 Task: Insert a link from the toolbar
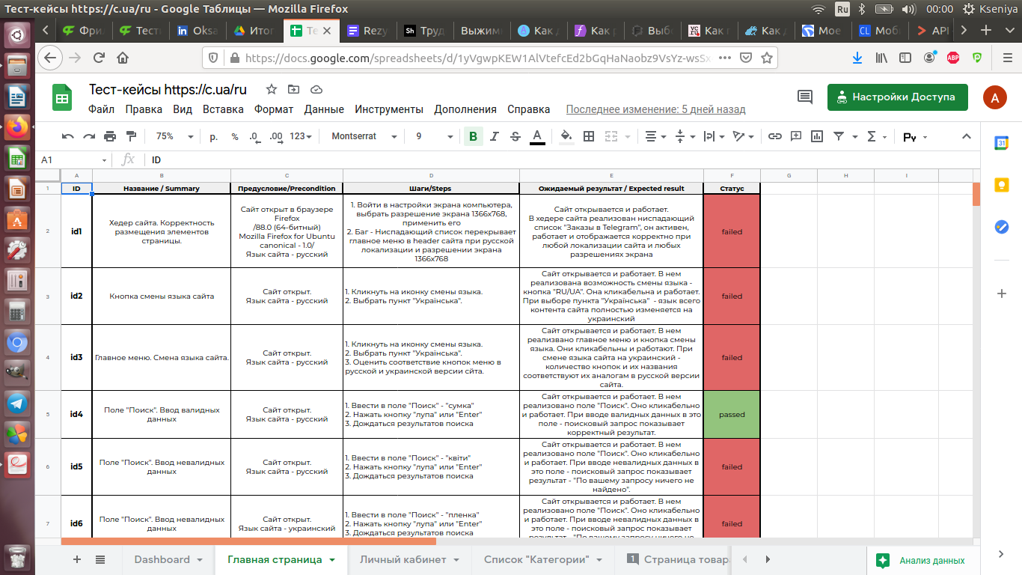click(775, 136)
